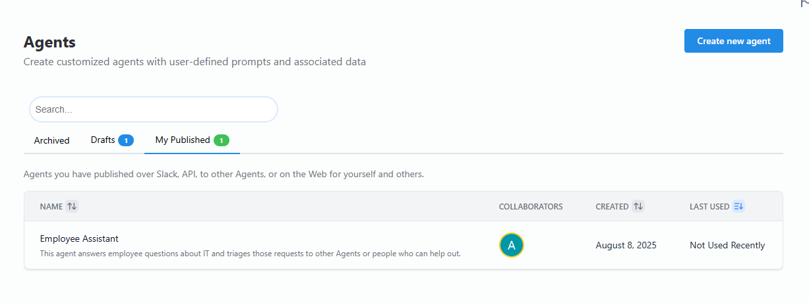Screen dimensions: 809x303
Task: Click the COLLABORATORS column header
Action: 531,206
